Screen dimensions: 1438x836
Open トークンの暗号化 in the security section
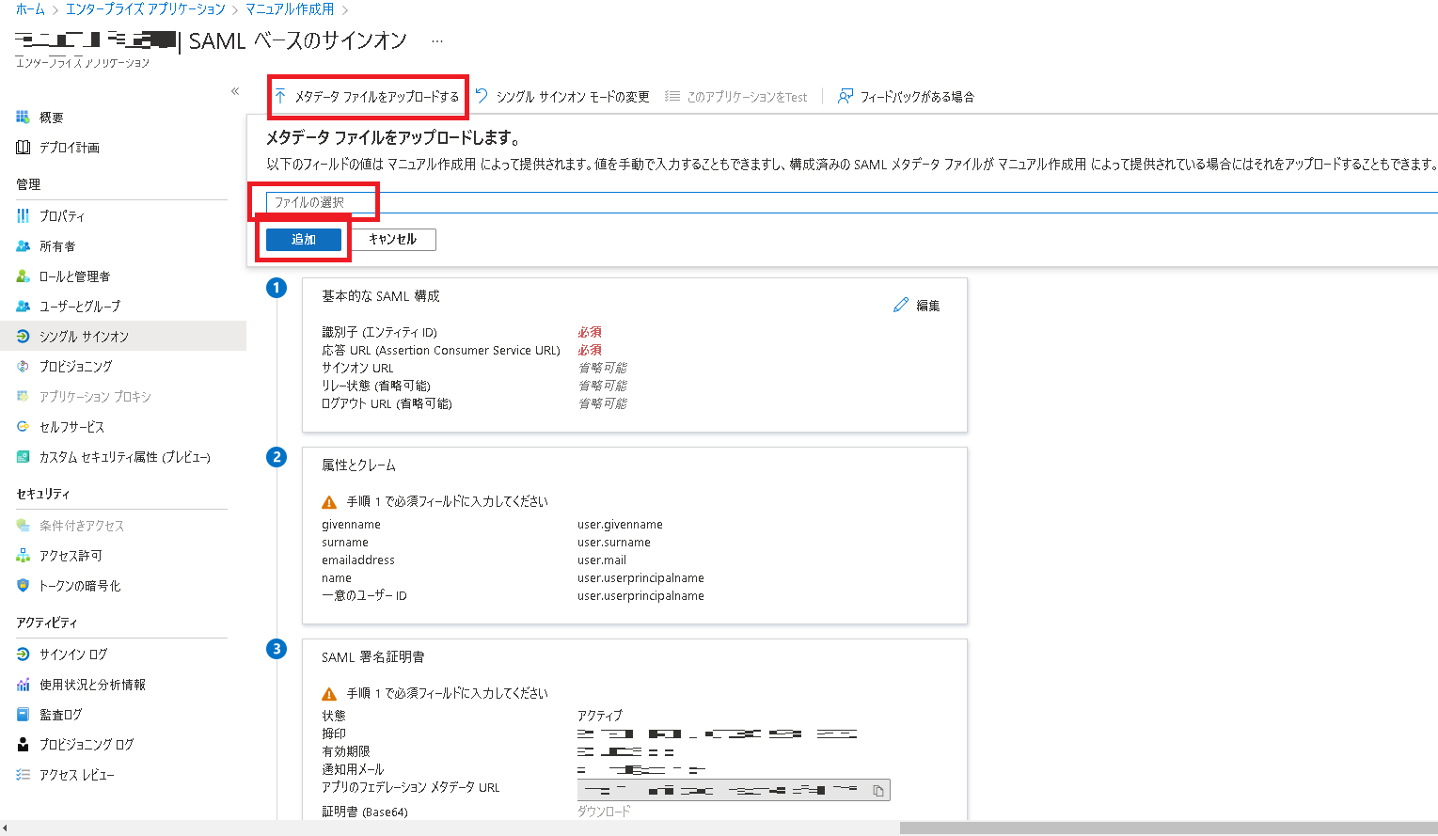[x=79, y=586]
